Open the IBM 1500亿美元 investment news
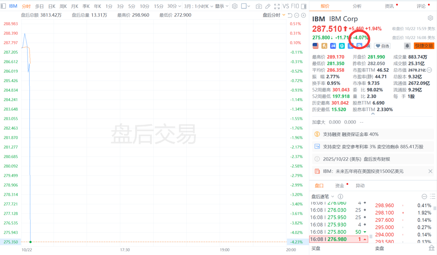 tap(363, 171)
